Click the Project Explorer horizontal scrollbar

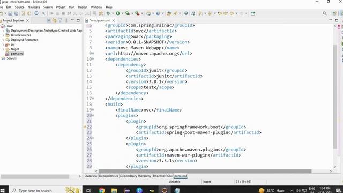click(35, 176)
